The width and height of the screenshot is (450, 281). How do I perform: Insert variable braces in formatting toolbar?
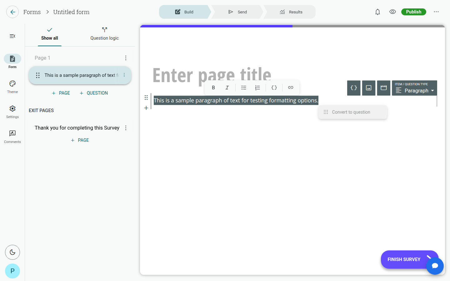pos(274,88)
